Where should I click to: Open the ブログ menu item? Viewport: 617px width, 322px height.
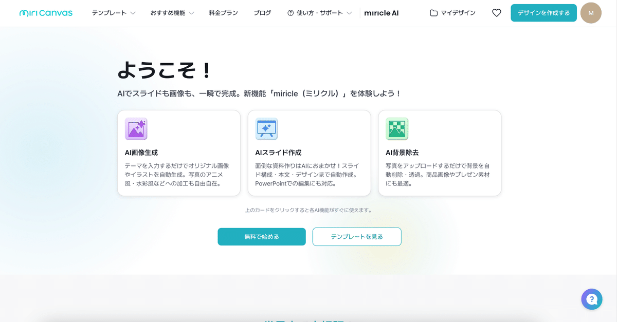coord(262,13)
